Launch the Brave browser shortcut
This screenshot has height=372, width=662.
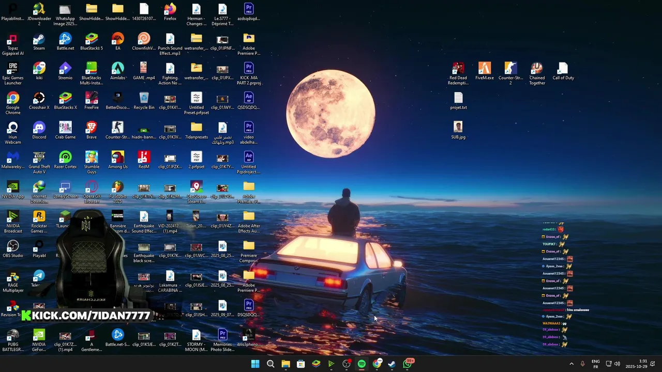tap(92, 131)
